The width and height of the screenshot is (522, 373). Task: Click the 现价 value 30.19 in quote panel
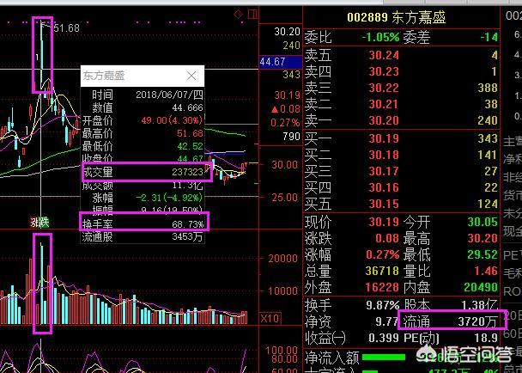coord(384,222)
